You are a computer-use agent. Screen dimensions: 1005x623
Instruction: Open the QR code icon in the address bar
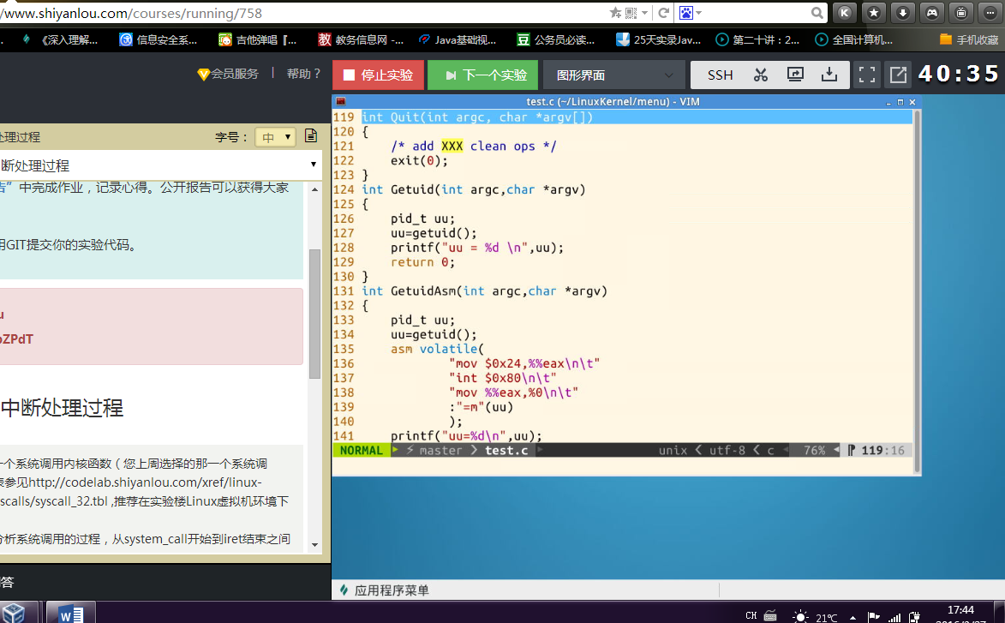click(x=631, y=13)
